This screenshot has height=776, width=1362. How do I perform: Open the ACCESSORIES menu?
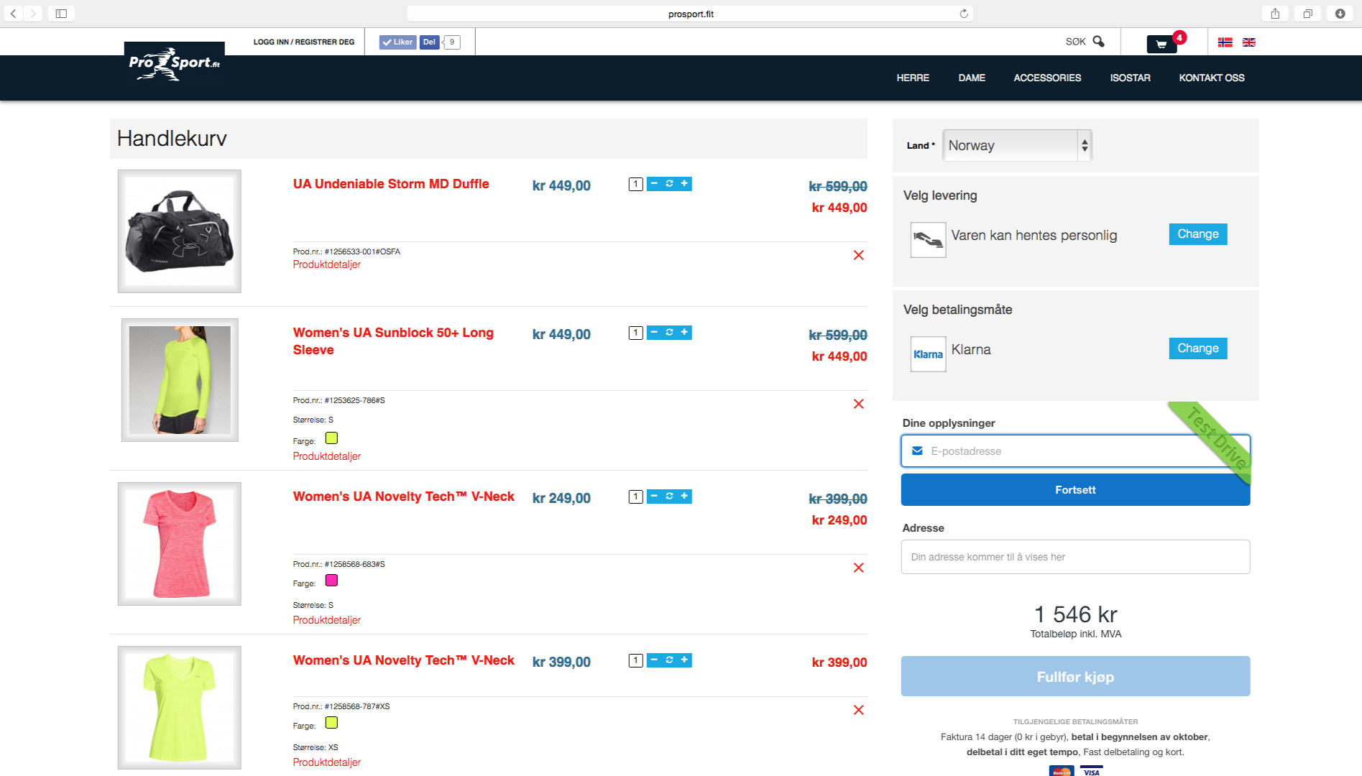point(1047,78)
